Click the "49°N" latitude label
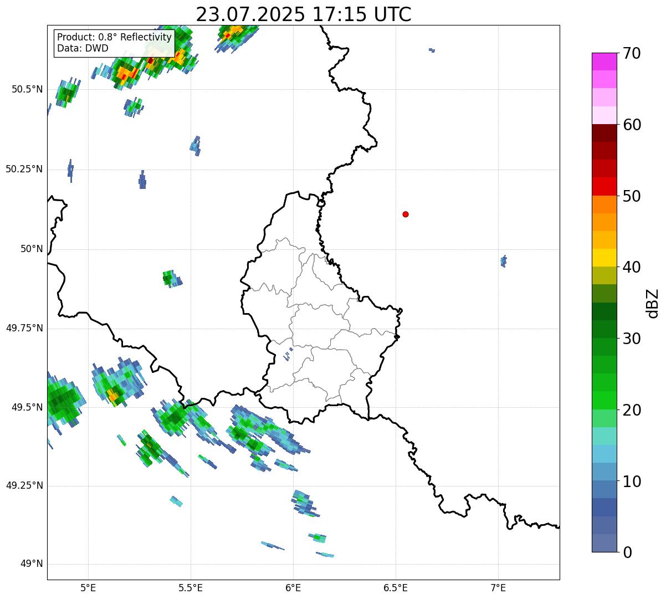This screenshot has height=599, width=666. [32, 564]
